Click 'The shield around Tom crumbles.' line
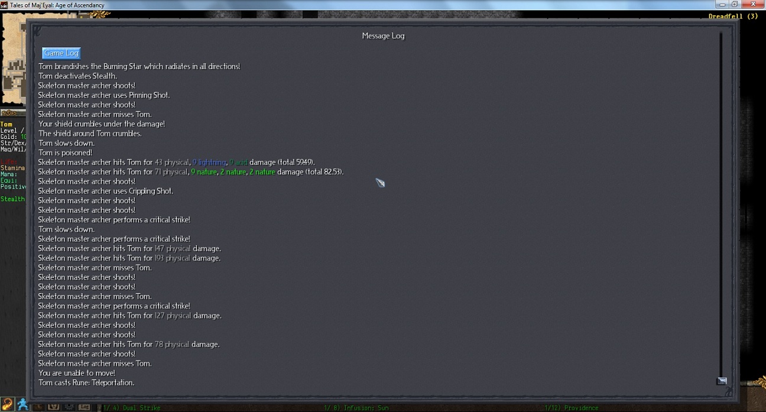Image resolution: width=766 pixels, height=412 pixels. coord(90,134)
